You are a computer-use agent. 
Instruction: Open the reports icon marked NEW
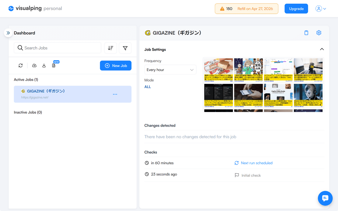click(54, 66)
